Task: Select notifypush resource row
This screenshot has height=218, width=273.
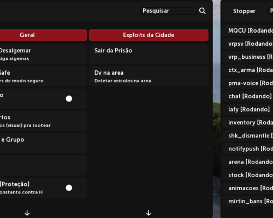Action: click(248, 149)
